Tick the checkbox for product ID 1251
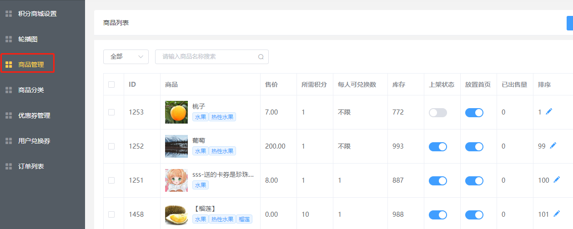This screenshot has width=573, height=229. click(111, 180)
